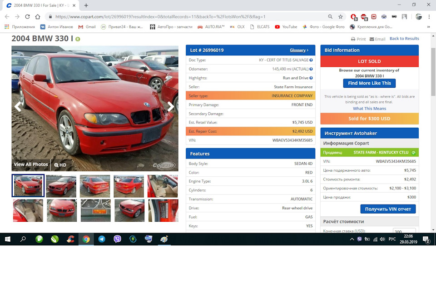
Task: Open the ELCATS bookmark
Action: coord(260,27)
